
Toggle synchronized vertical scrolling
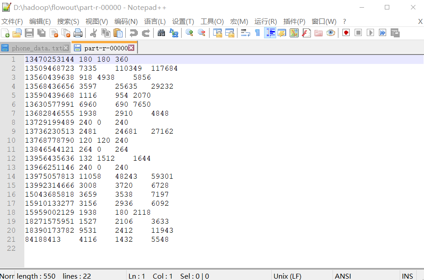218,33
